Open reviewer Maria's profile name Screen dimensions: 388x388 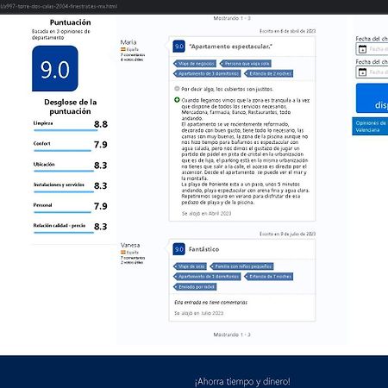128,42
